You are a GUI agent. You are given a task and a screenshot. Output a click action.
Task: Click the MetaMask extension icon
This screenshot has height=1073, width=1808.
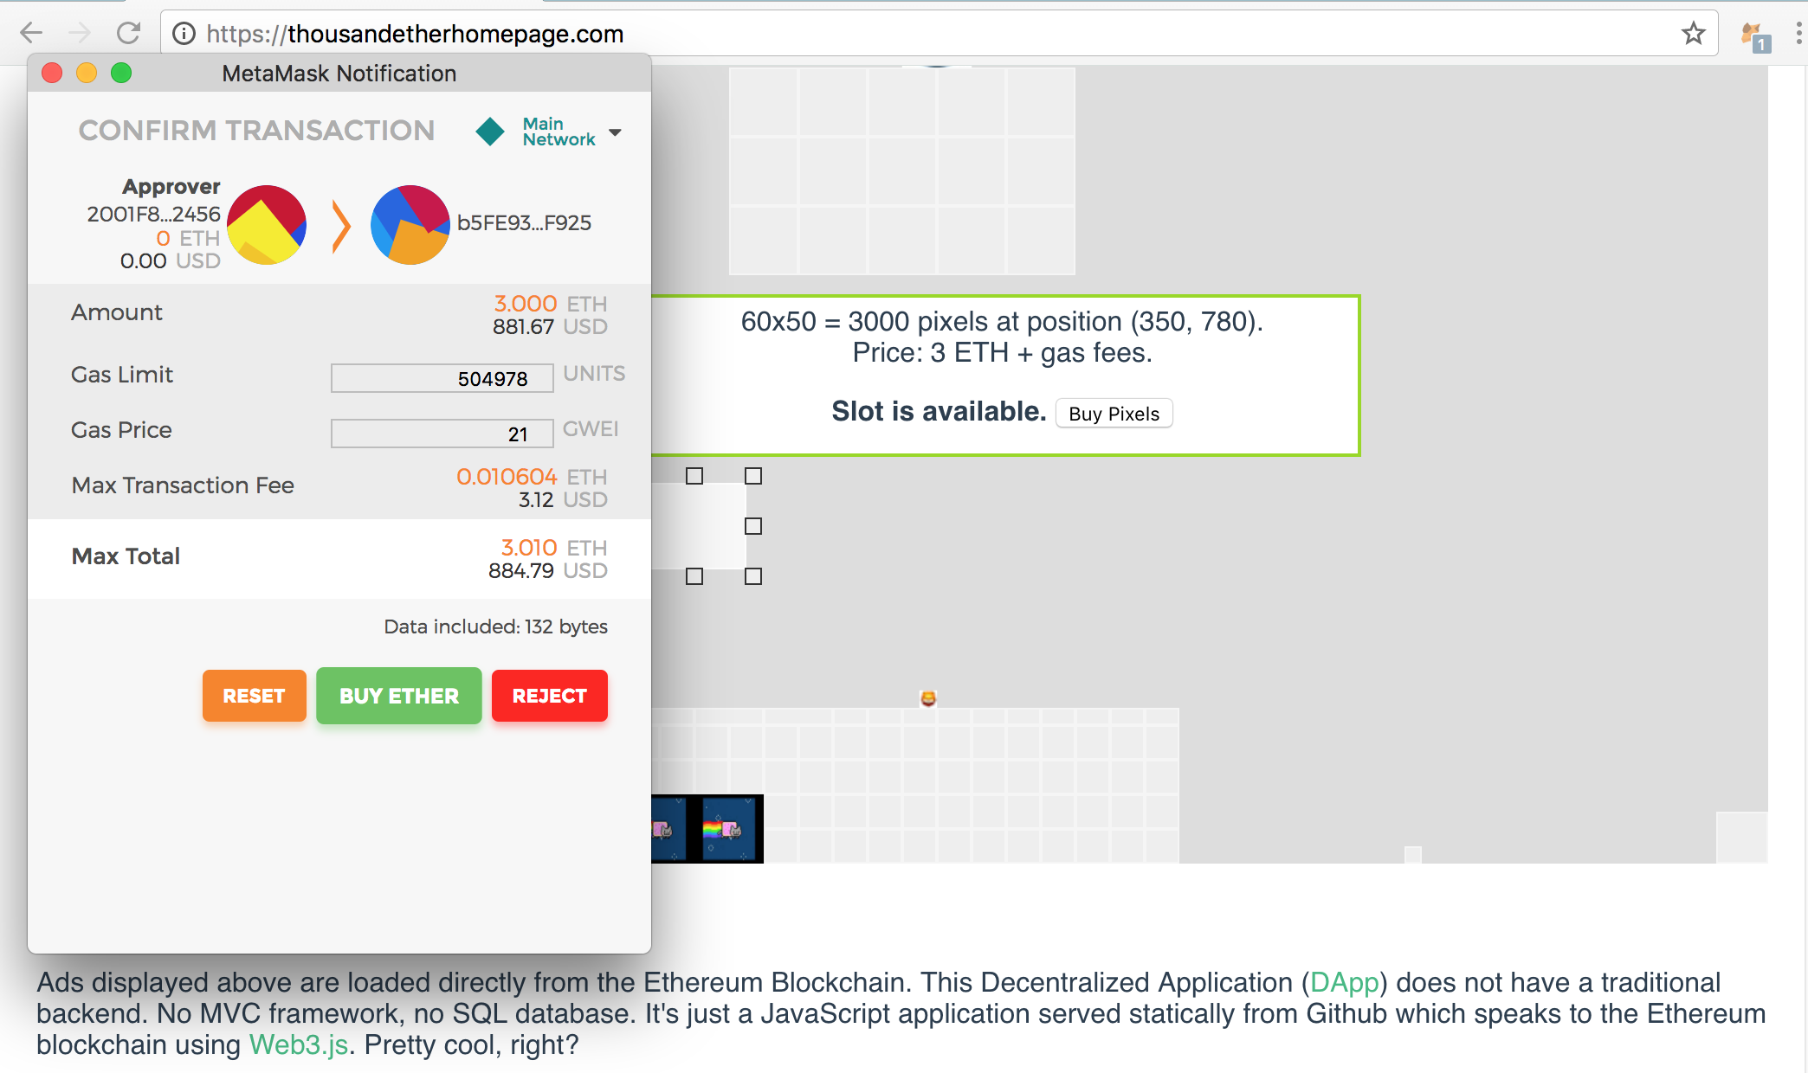point(1751,33)
